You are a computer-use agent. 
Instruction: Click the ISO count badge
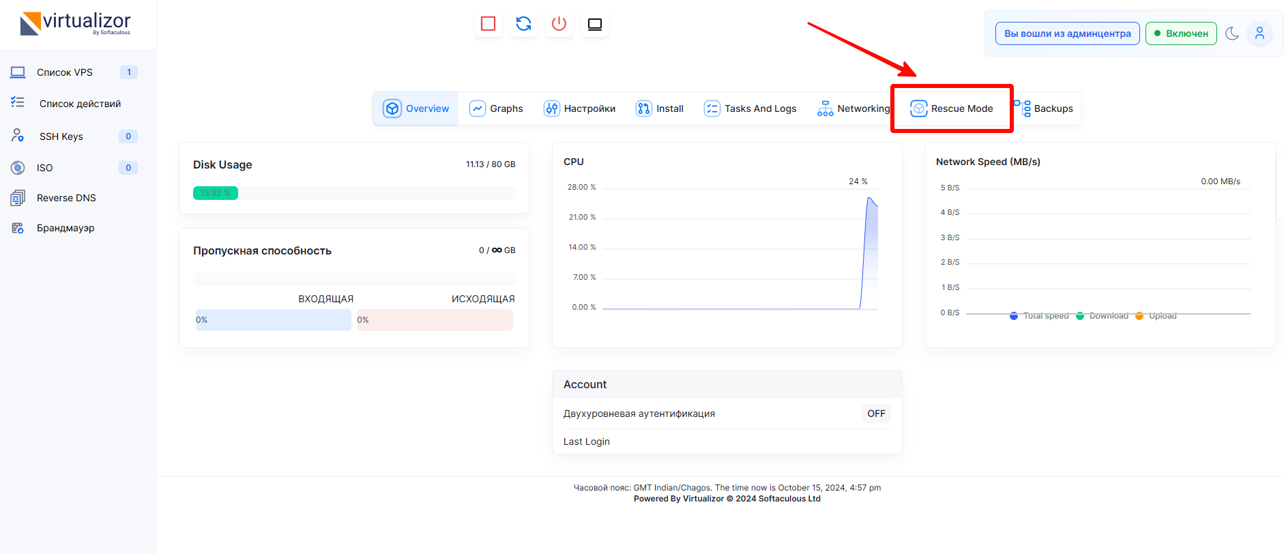pyautogui.click(x=128, y=168)
